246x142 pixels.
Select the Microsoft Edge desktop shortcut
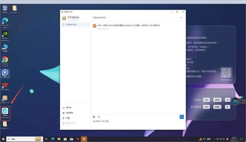pos(5,23)
